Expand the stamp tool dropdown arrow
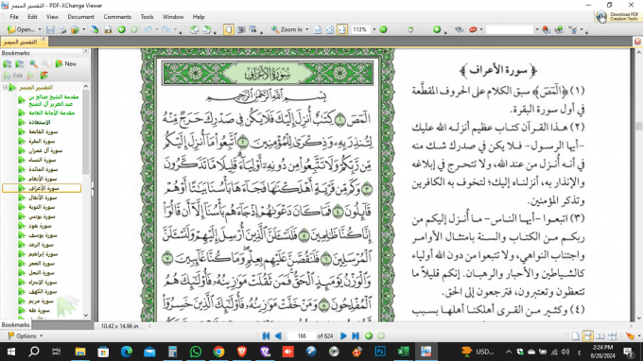643x361 pixels. (x=481, y=29)
